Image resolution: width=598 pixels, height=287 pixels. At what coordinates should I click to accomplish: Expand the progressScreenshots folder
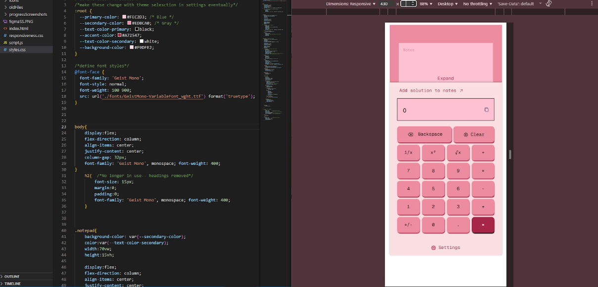[x=28, y=14]
